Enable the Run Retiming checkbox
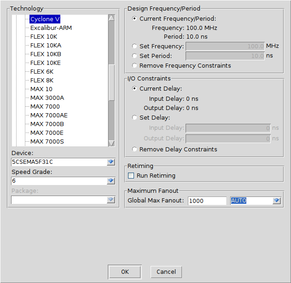Screen dimensions: 291x283 click(x=131, y=176)
